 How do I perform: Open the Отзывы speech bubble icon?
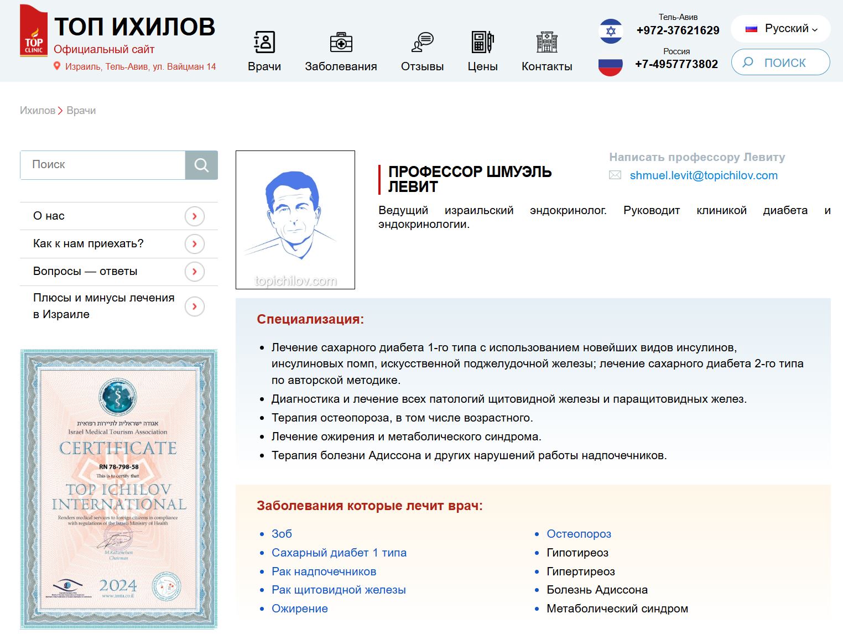point(423,42)
